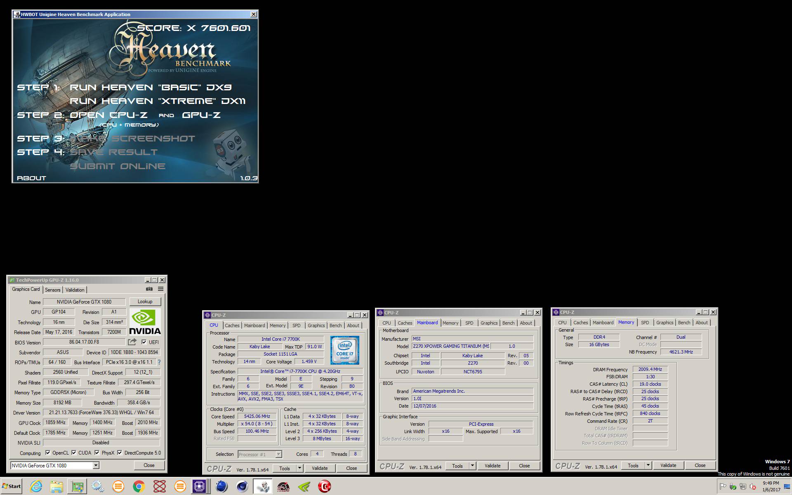
Task: Open Caches tab in CPU-Z CPU window
Action: click(232, 325)
